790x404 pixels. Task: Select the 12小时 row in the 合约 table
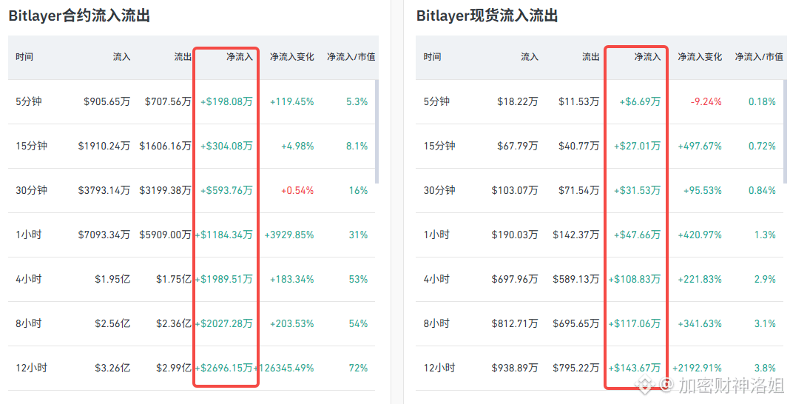click(192, 368)
